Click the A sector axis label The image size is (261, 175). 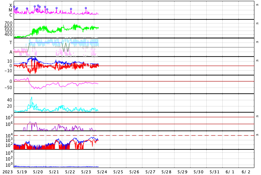click(11, 52)
